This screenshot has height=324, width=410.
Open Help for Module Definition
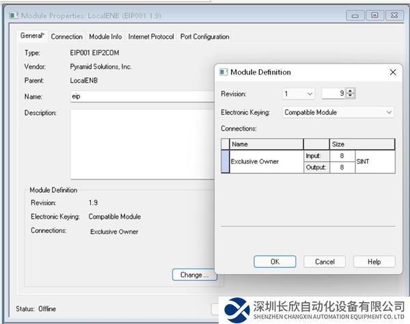tap(374, 262)
